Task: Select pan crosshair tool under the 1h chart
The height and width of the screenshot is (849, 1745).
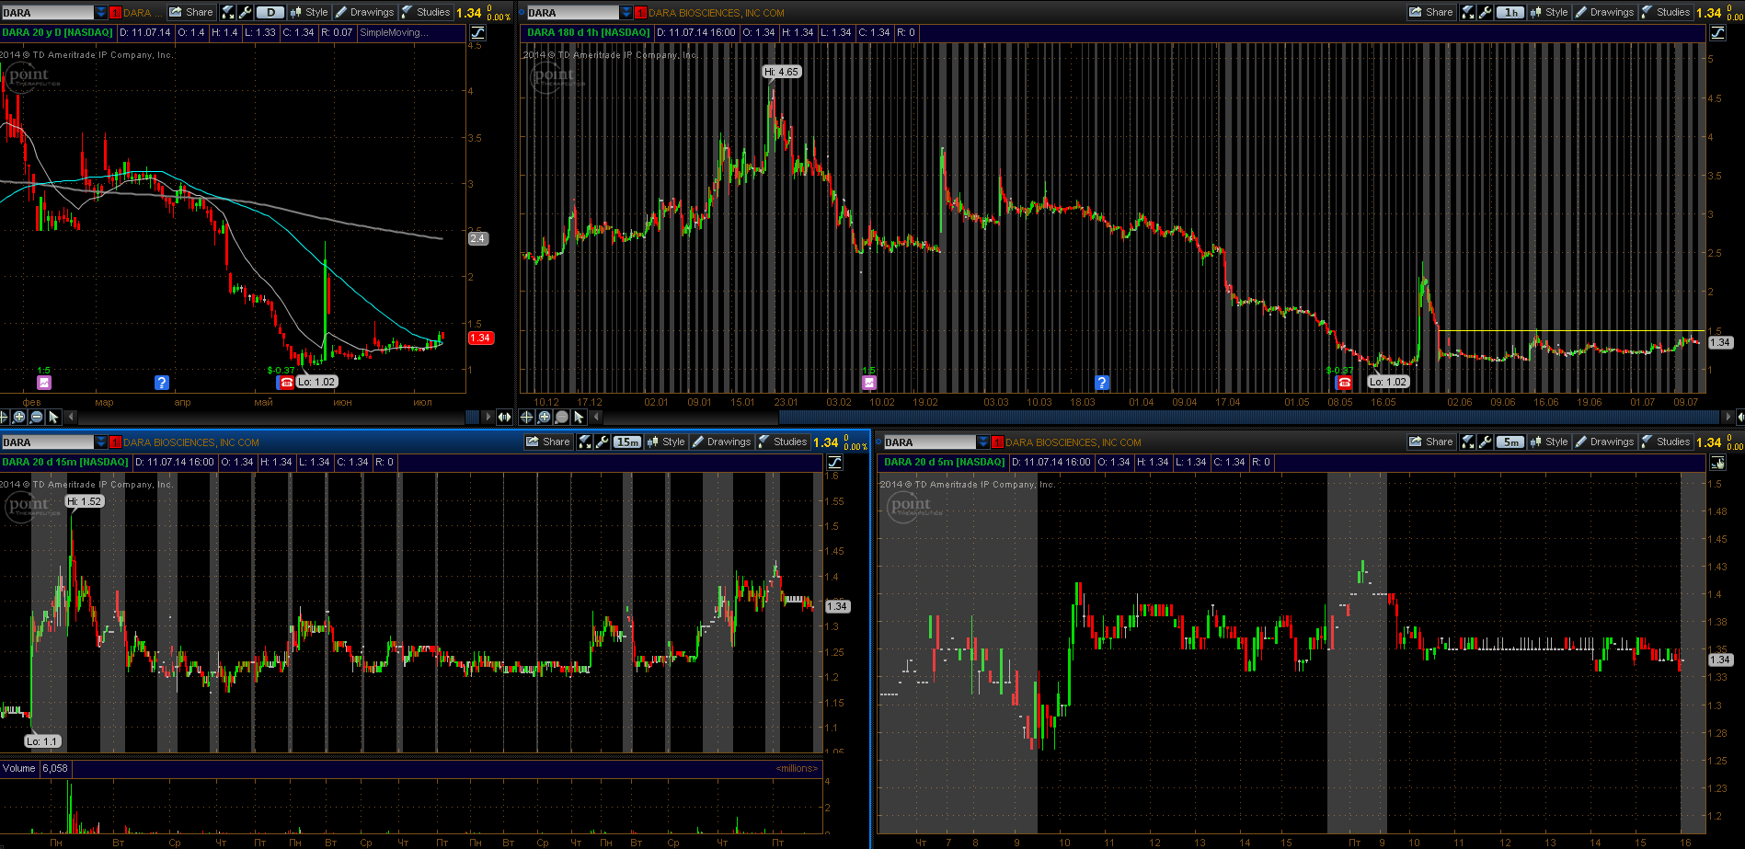Action: (x=527, y=417)
